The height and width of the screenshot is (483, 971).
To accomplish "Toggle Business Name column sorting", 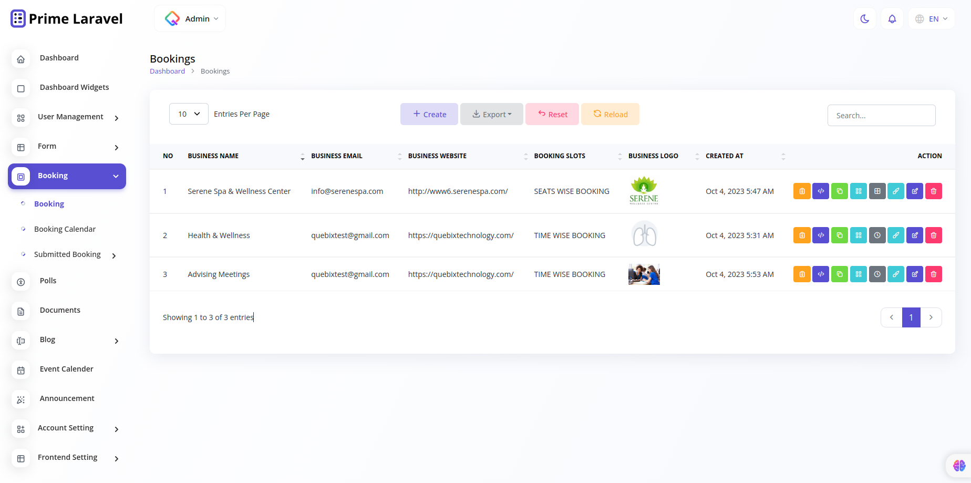I will pos(302,156).
